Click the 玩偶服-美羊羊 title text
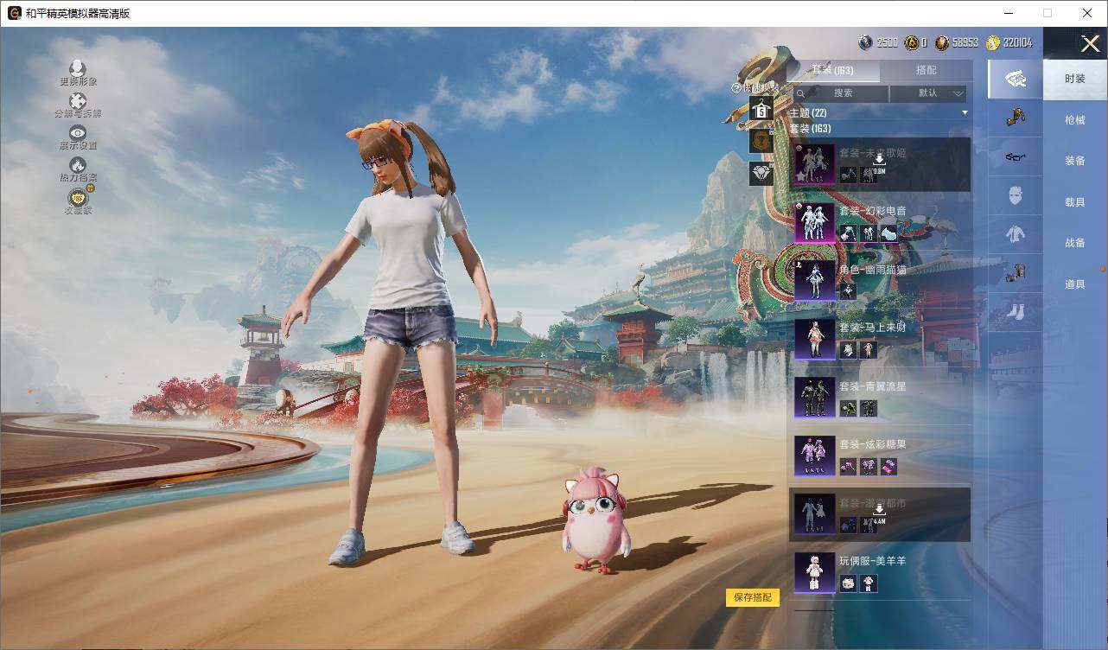This screenshot has width=1108, height=650. click(x=872, y=561)
